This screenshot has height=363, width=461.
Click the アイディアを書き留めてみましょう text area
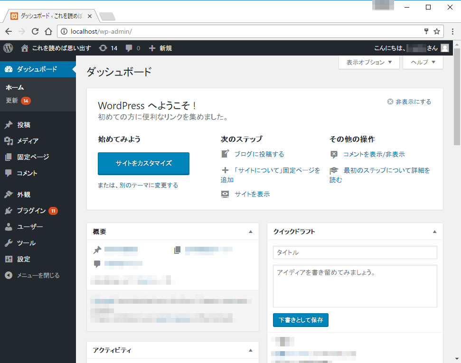[x=355, y=286]
